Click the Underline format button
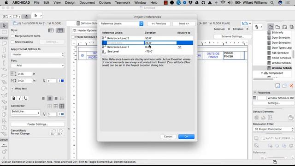The height and width of the screenshot is (166, 295). [x=26, y=98]
